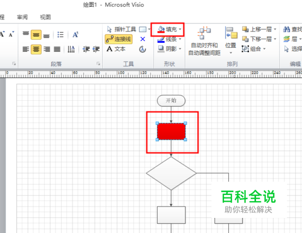Screen dimensions: 302x233
Task: Open the Position (位置) menu
Action: 231,41
